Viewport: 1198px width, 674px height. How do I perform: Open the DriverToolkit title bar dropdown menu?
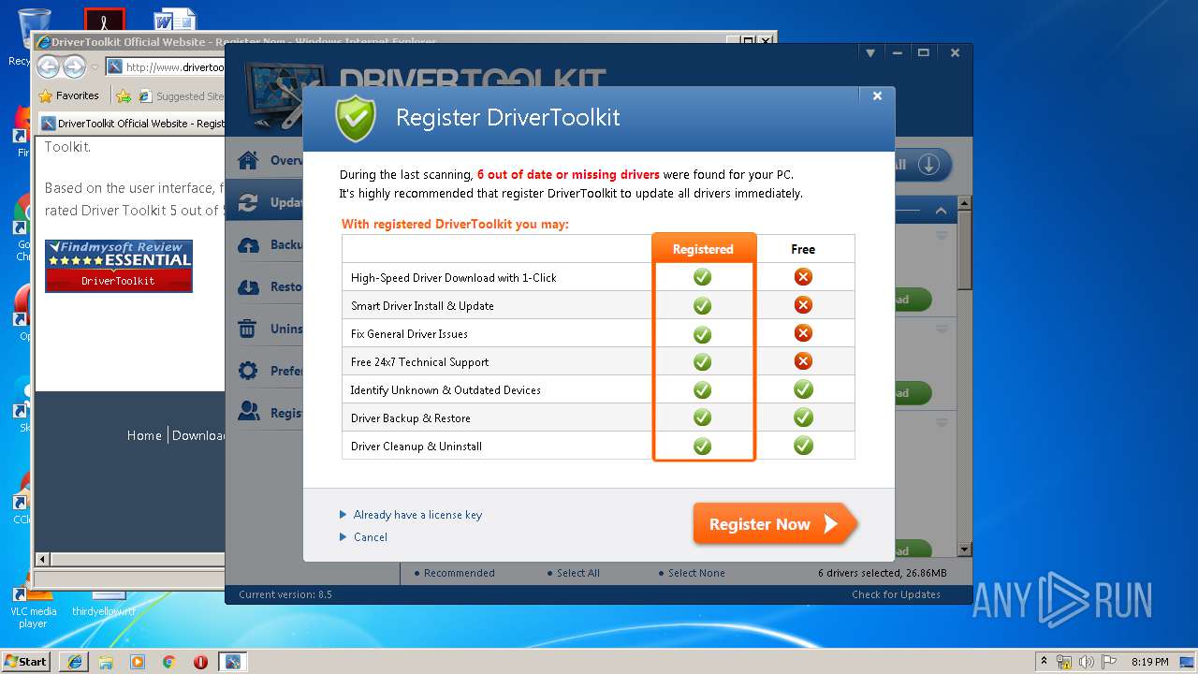point(870,53)
